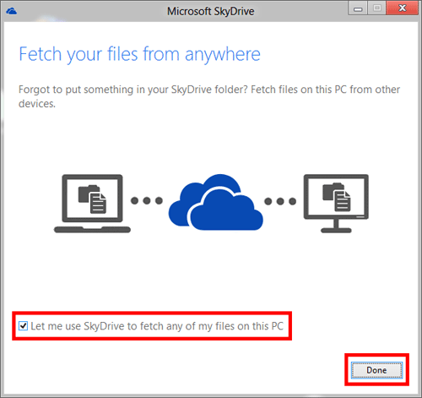The height and width of the screenshot is (398, 422).
Task: Close the Microsoft SkyDrive dialog
Action: point(403,8)
